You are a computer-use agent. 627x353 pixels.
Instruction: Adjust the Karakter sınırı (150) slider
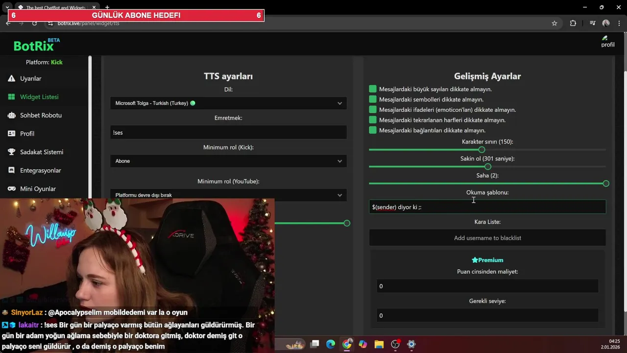[x=482, y=150]
